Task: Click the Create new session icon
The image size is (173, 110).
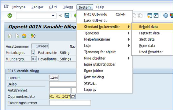Action: (150, 15)
